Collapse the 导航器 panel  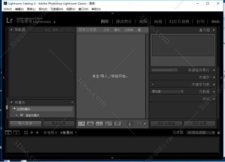[11, 30]
